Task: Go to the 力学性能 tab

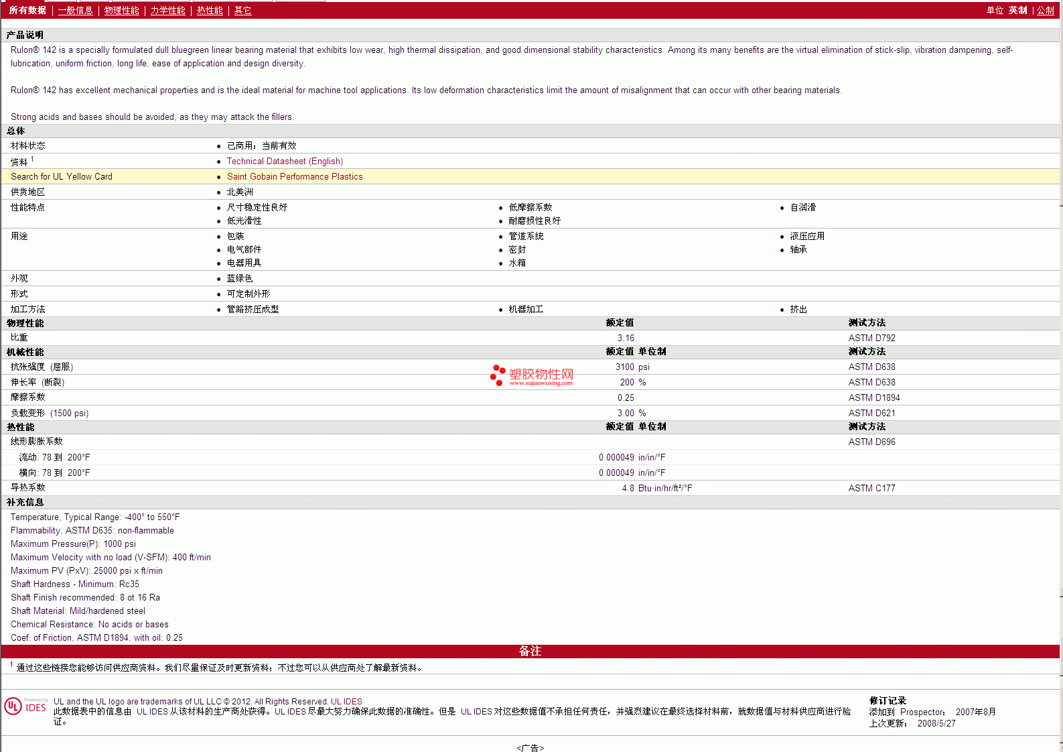Action: [x=167, y=11]
